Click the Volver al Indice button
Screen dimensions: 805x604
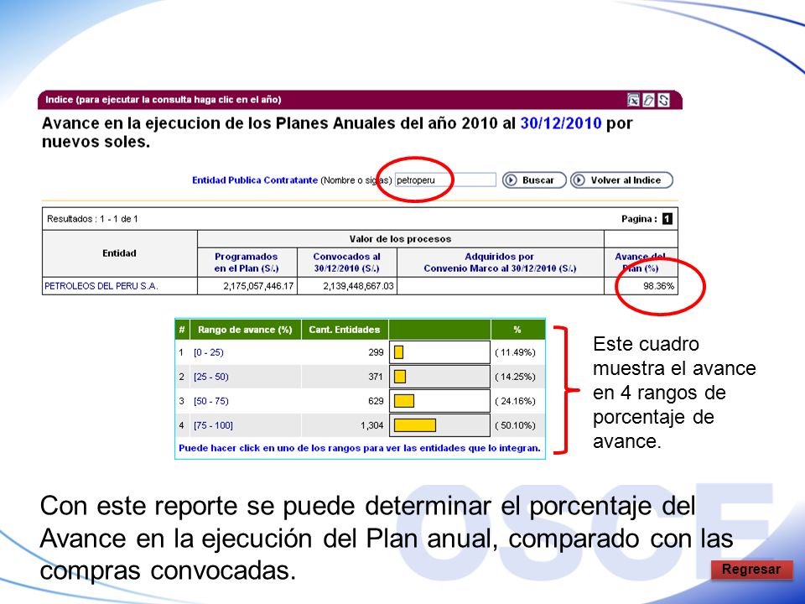point(621,180)
